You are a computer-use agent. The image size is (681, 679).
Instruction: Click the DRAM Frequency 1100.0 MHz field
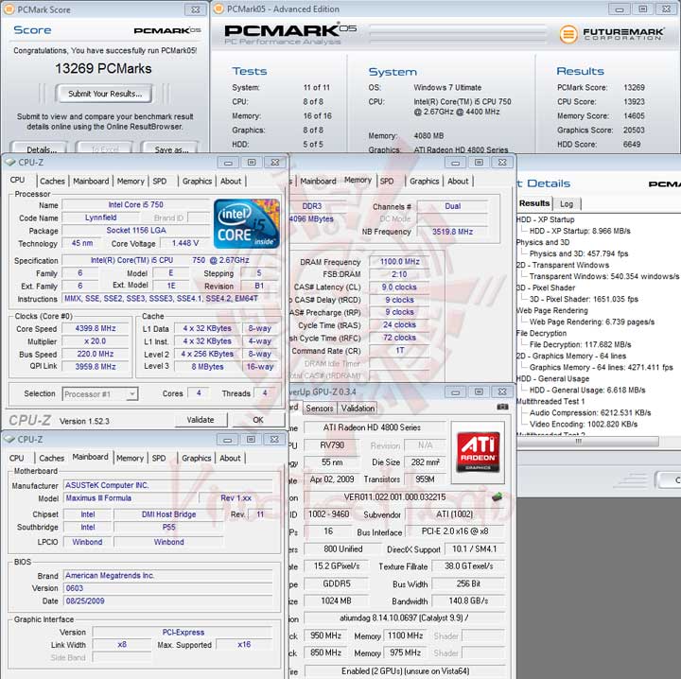coord(399,262)
